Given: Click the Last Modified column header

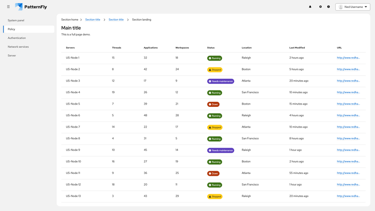Looking at the screenshot, I should click(x=297, y=48).
